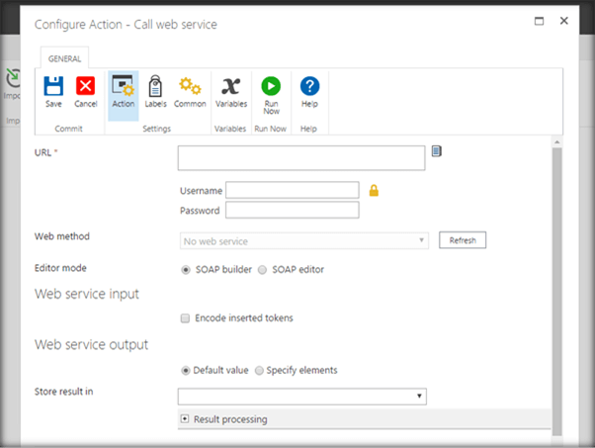Open the Help question mark icon

click(309, 86)
